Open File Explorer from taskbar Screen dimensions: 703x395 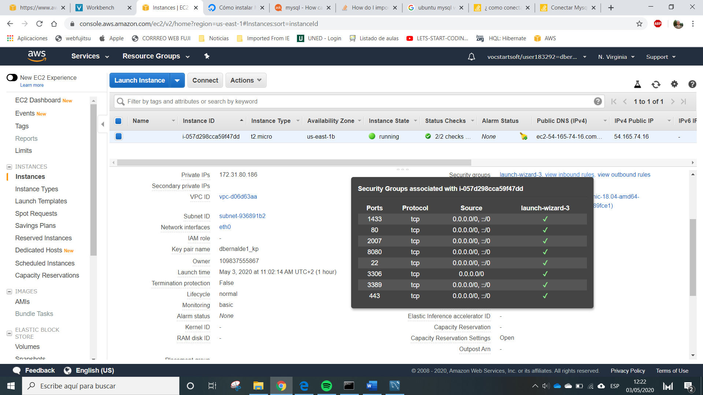258,386
